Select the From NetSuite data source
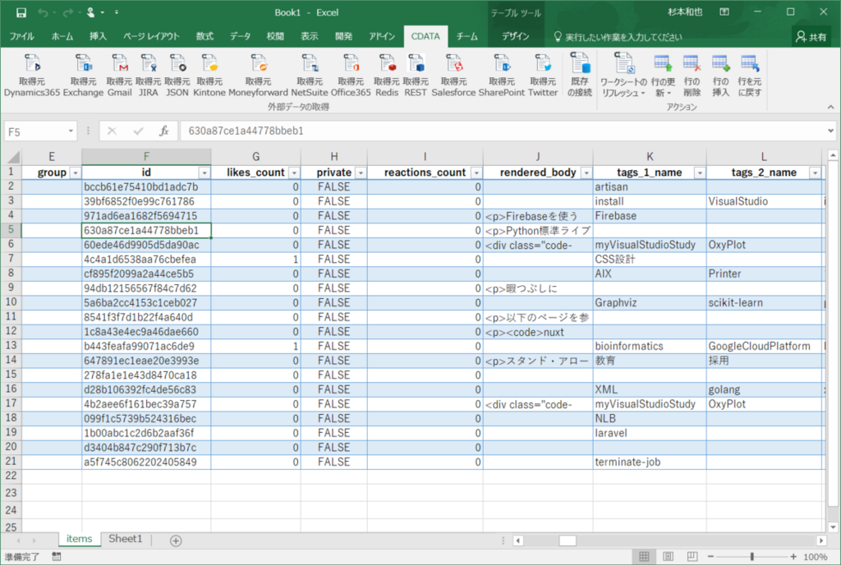The width and height of the screenshot is (841, 566). pyautogui.click(x=310, y=75)
